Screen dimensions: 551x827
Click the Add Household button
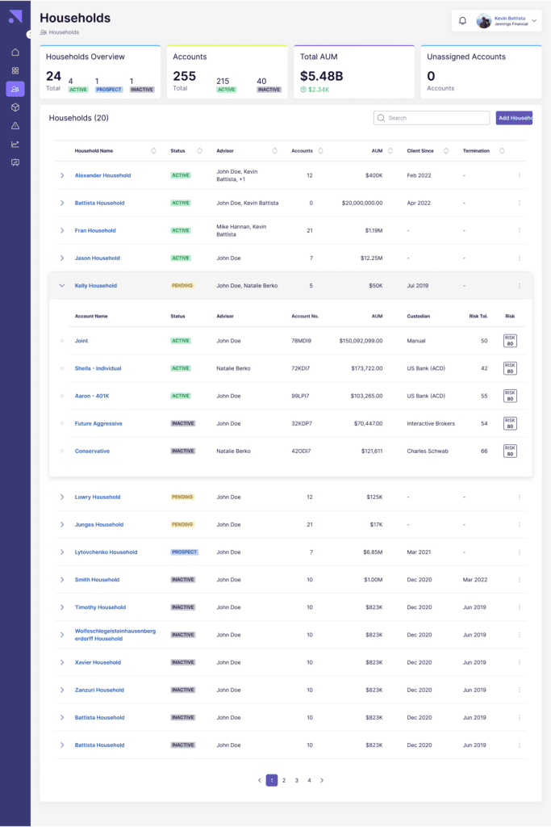[x=514, y=118]
